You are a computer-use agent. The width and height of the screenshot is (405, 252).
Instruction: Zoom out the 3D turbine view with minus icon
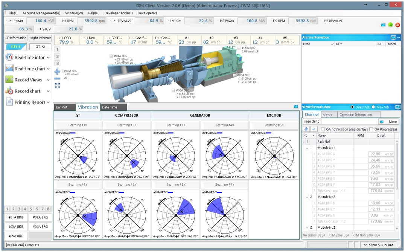pyautogui.click(x=57, y=78)
